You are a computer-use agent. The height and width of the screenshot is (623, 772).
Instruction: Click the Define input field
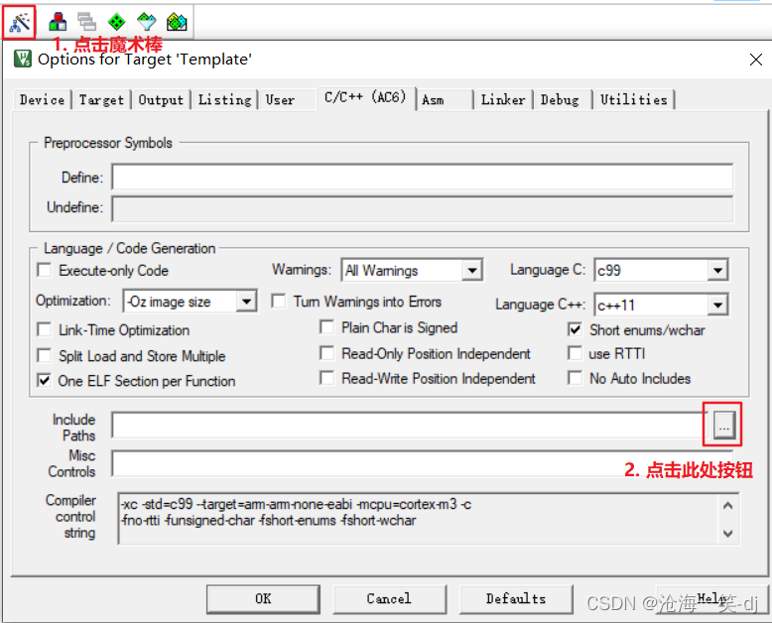(x=423, y=178)
